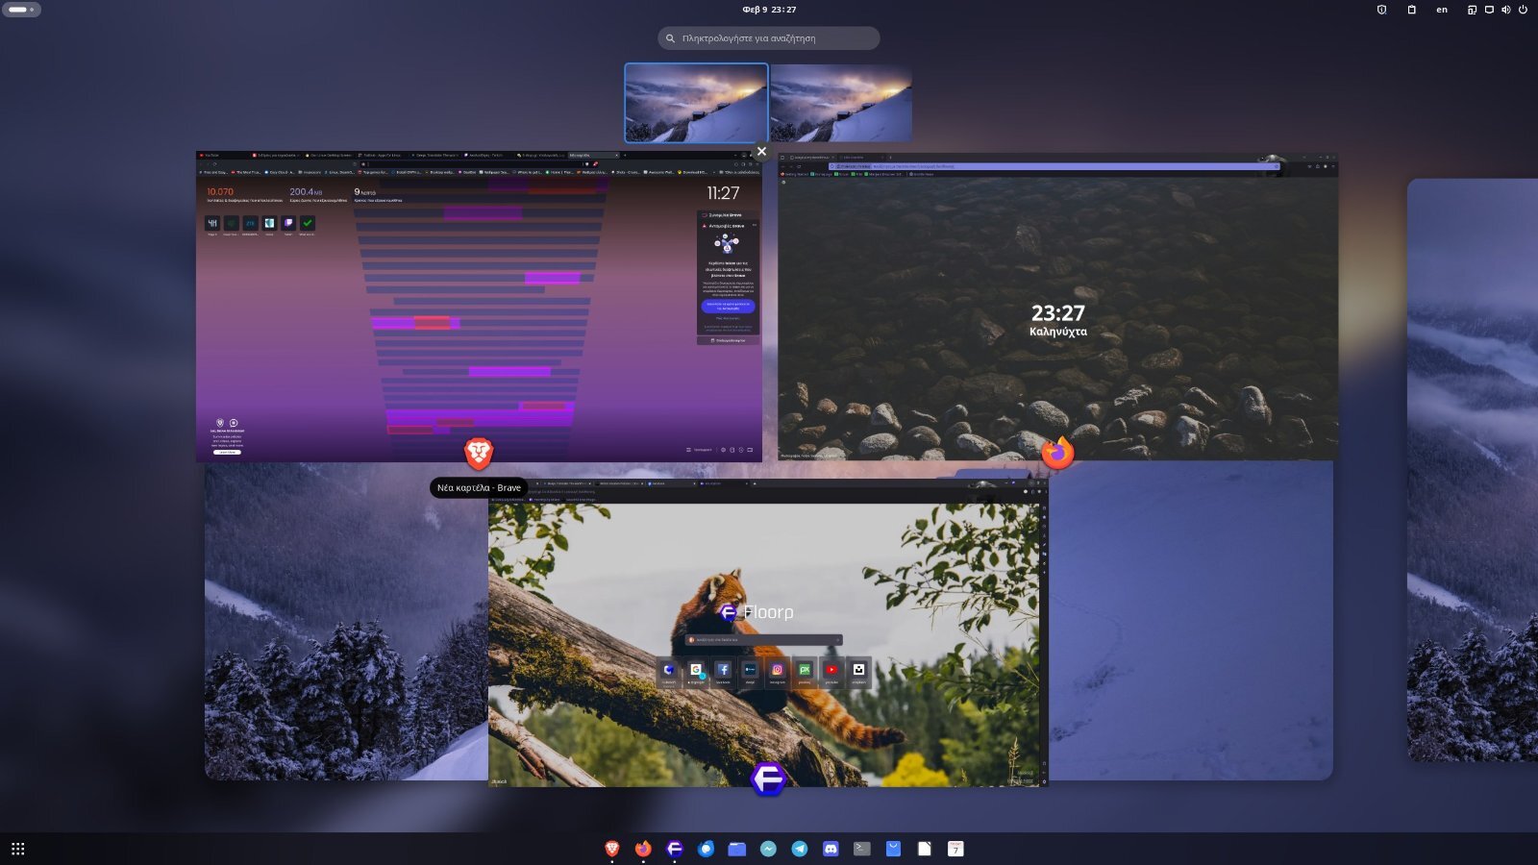Click the display icon in top bar
The image size is (1538, 865).
click(x=1489, y=10)
